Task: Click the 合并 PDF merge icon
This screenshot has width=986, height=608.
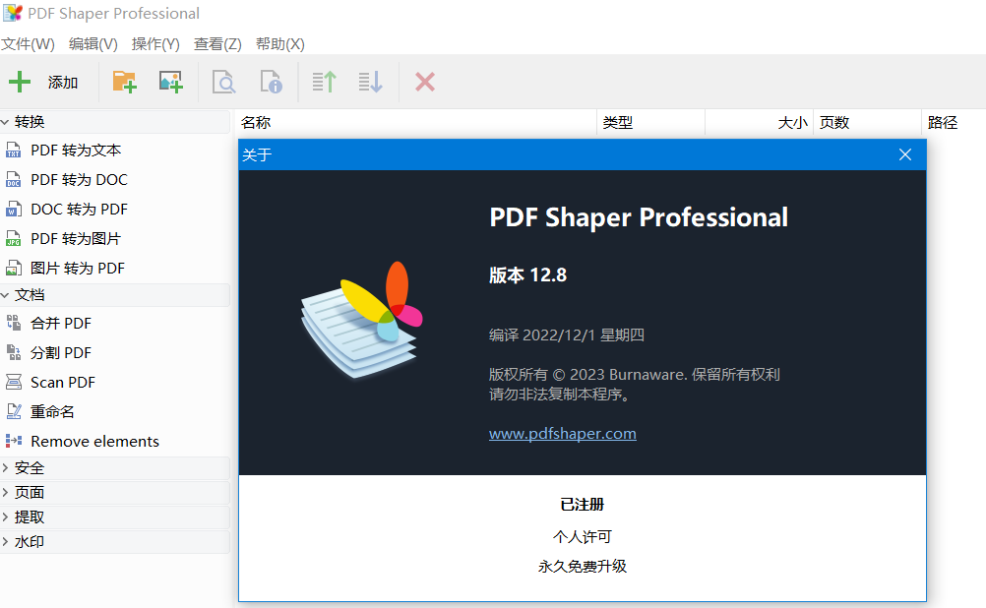Action: click(x=13, y=323)
